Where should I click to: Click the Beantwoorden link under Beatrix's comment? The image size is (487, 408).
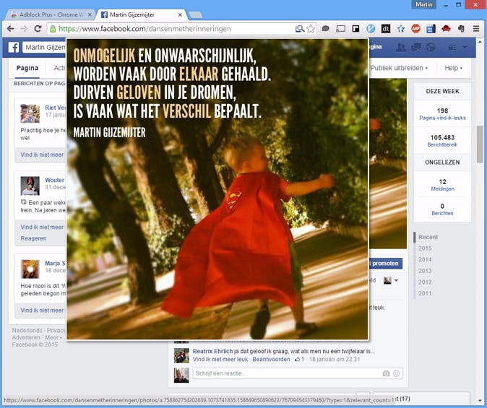(x=270, y=359)
